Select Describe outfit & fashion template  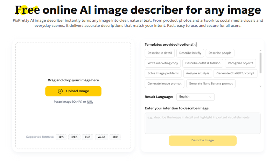pyautogui.click(x=203, y=63)
